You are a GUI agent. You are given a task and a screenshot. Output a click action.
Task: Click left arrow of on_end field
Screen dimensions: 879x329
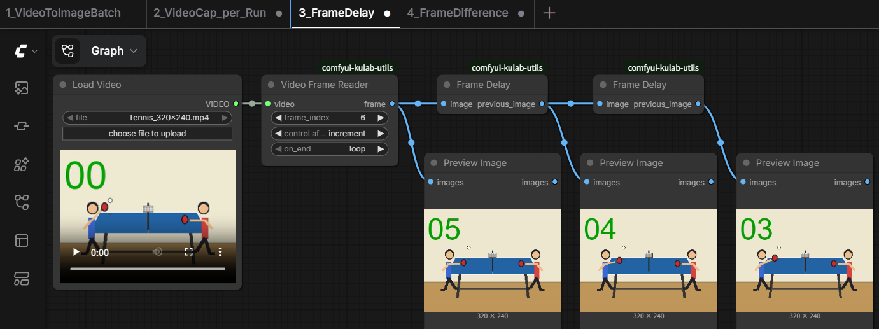pos(278,149)
